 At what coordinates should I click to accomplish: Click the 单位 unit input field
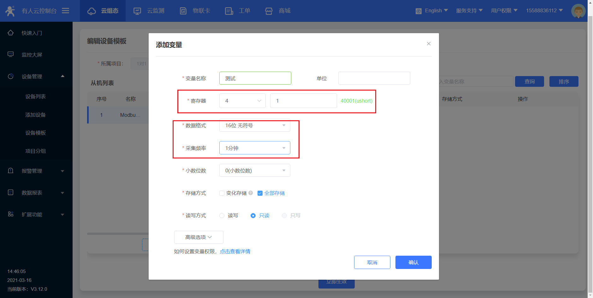374,78
